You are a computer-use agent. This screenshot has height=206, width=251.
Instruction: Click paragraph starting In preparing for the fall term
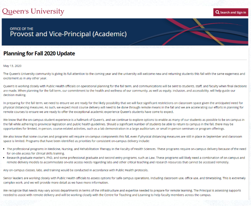tap(123, 107)
